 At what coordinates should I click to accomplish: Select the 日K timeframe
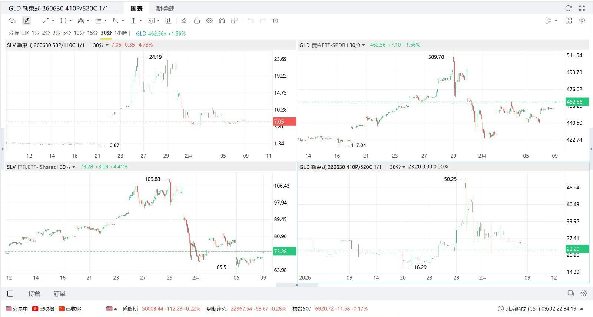point(25,33)
